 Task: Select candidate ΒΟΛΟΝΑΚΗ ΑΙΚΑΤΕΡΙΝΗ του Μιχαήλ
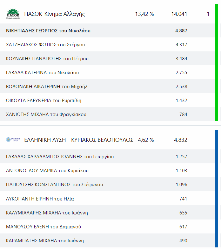click(x=47, y=87)
